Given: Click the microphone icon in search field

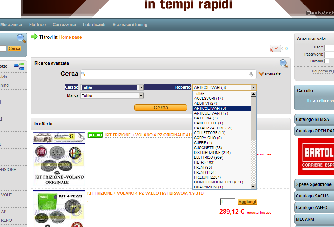Looking at the screenshot, I should pyautogui.click(x=251, y=74).
